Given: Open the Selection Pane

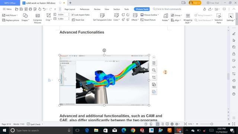Looking at the screenshot, I should click(219, 19).
